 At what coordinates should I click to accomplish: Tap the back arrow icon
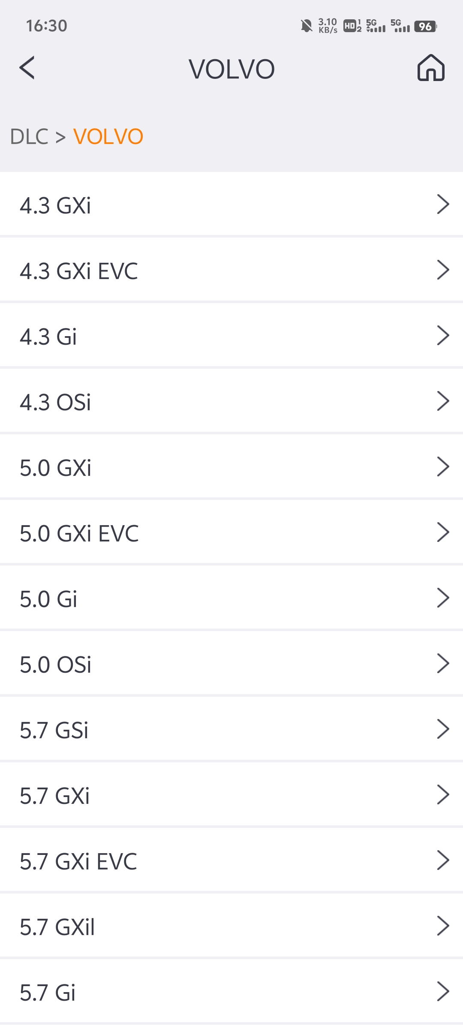click(27, 68)
